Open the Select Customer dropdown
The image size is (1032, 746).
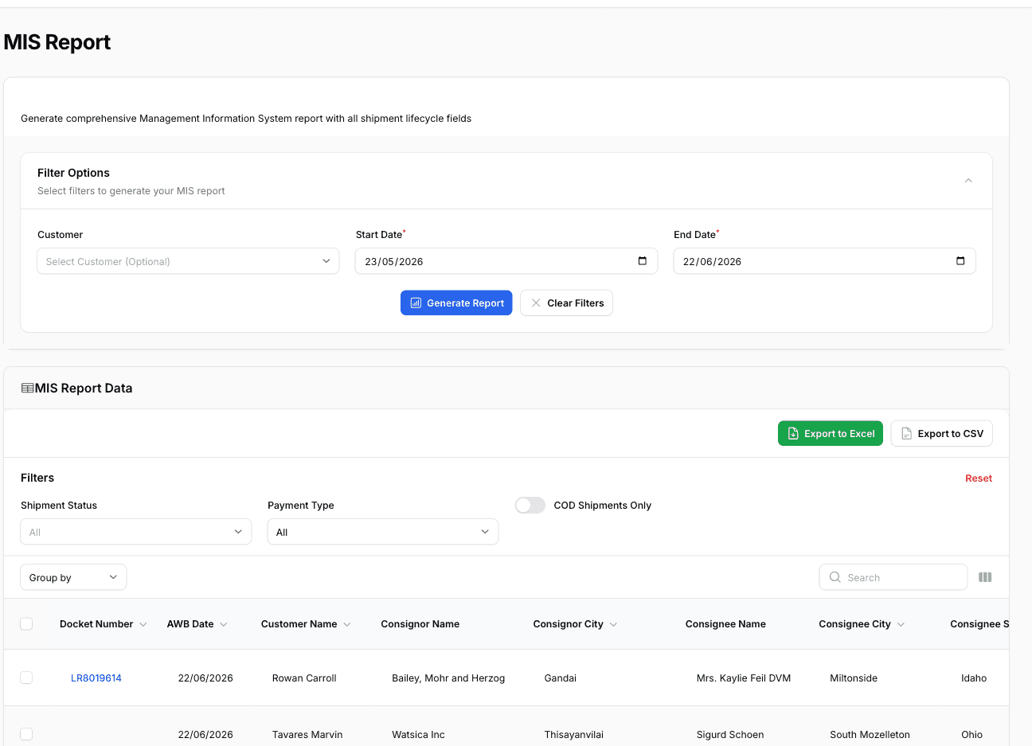pyautogui.click(x=188, y=261)
